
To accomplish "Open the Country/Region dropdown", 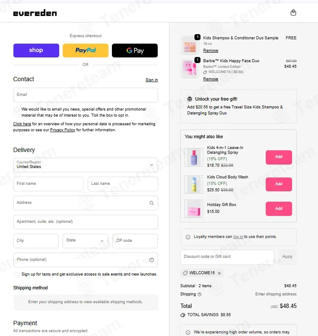I will coord(86,165).
